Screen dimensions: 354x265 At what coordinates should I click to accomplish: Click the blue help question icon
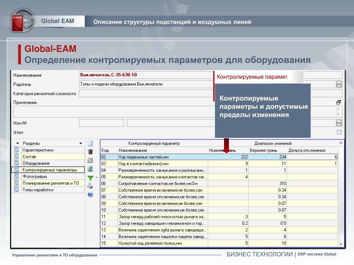pyautogui.click(x=90, y=195)
